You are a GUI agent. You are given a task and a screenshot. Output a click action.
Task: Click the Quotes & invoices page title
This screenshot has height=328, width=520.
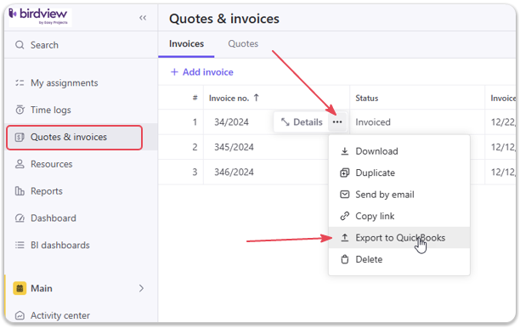(224, 19)
